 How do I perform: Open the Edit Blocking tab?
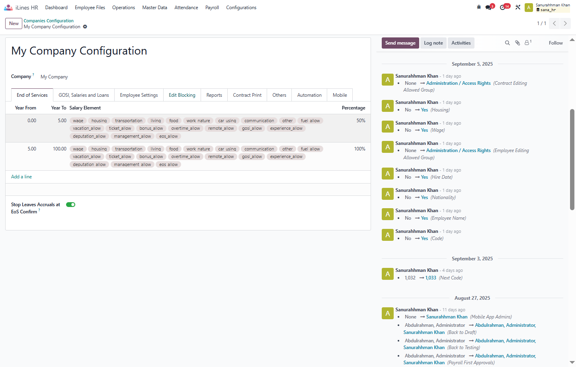pyautogui.click(x=182, y=95)
